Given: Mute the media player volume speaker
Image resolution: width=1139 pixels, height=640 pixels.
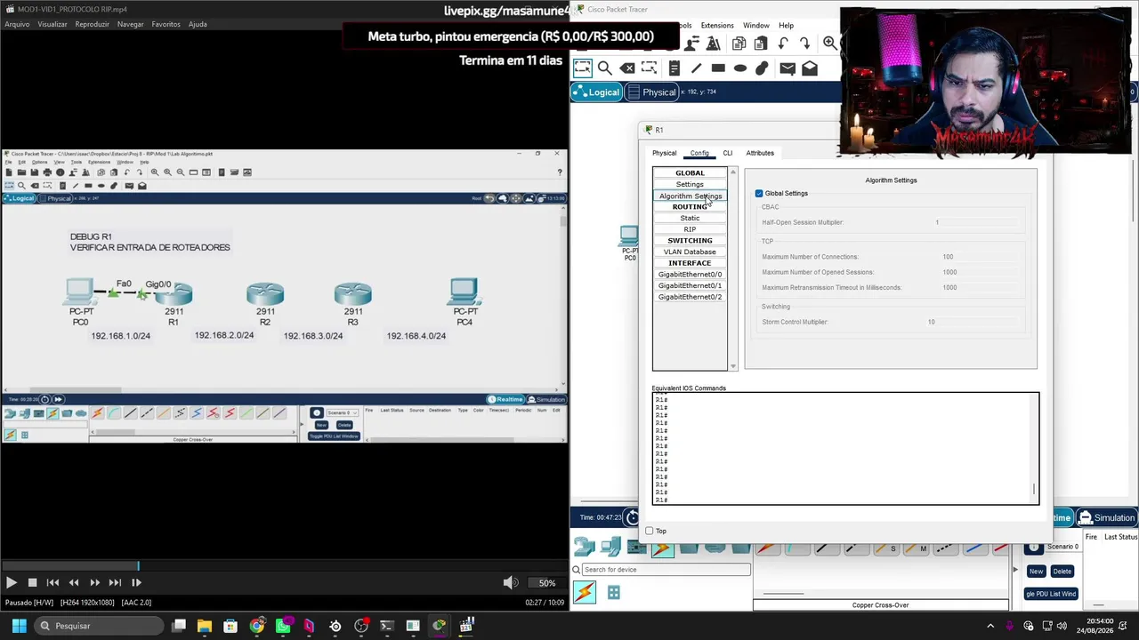Looking at the screenshot, I should point(510,582).
